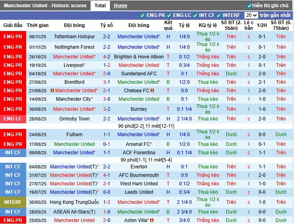294x224 pixels.
Task: Open Liverpool team link
Action: 73,65
